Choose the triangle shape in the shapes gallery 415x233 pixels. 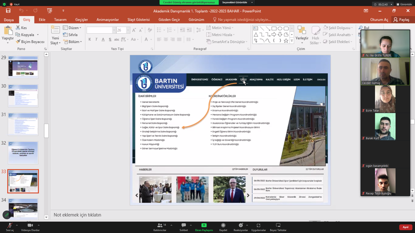click(256, 35)
